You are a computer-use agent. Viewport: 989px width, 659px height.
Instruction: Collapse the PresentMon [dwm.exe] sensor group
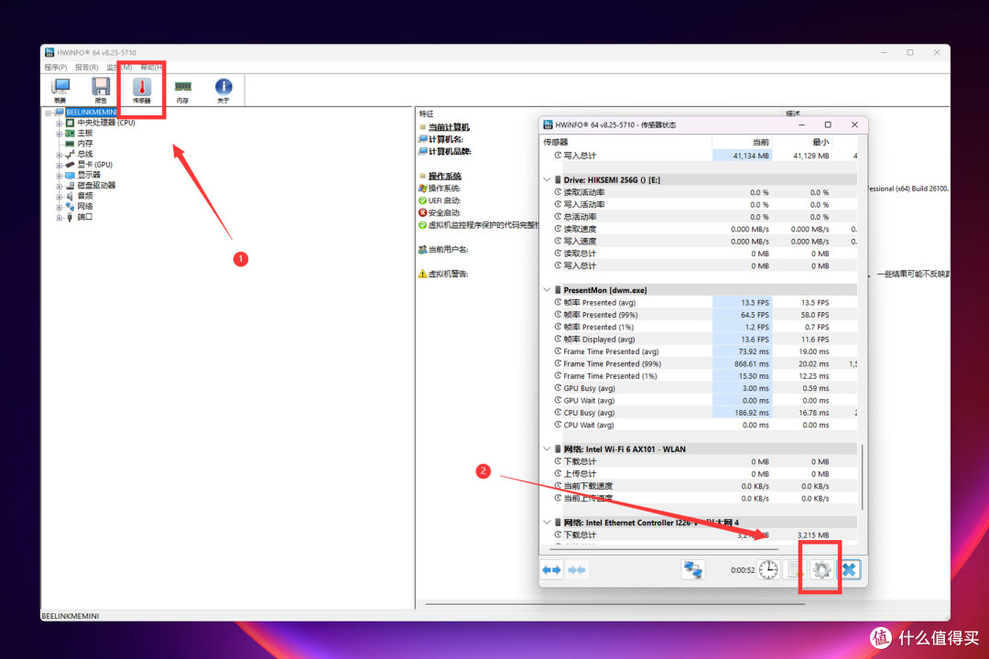[547, 290]
